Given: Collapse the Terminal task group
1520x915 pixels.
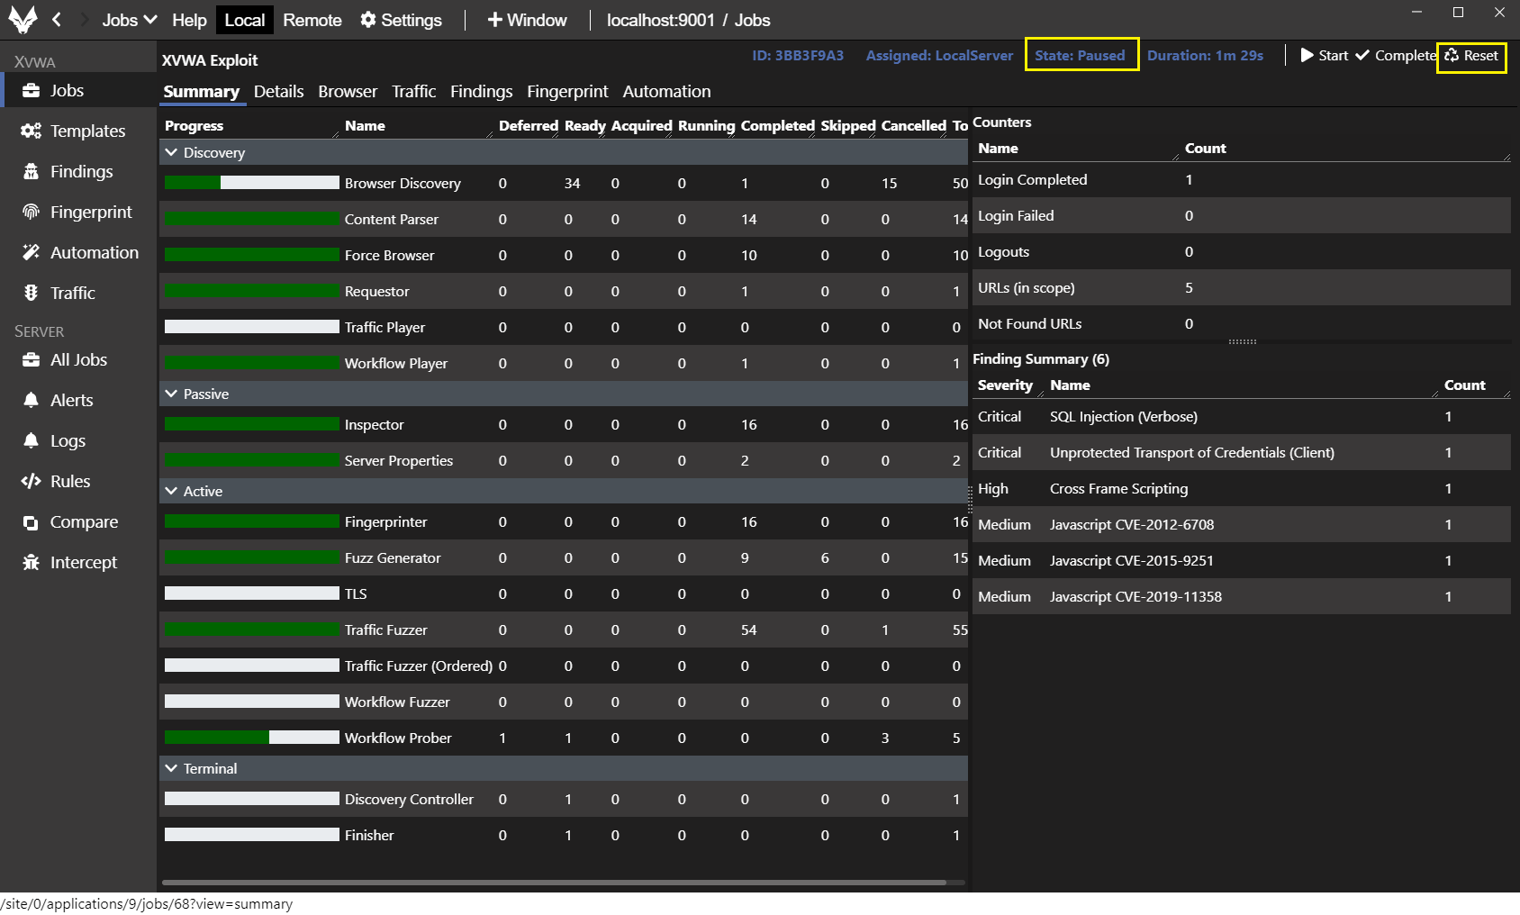Looking at the screenshot, I should point(171,769).
